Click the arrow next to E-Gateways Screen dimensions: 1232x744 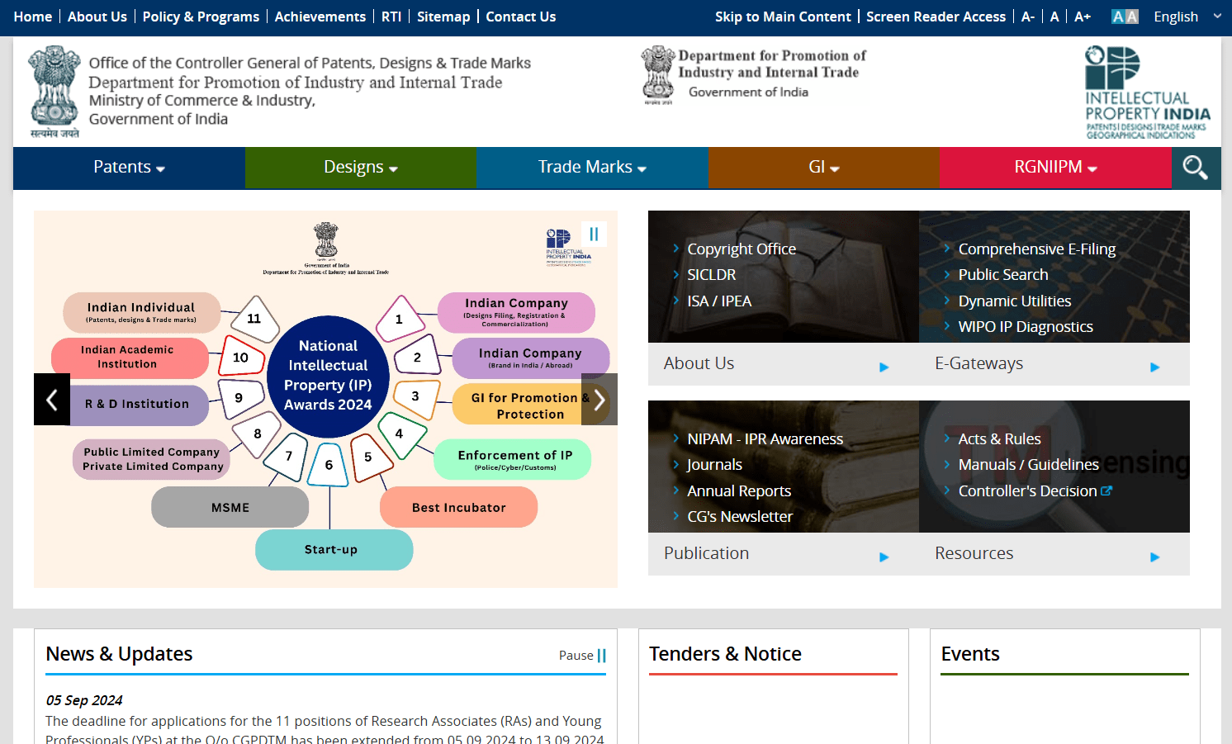click(x=1154, y=367)
